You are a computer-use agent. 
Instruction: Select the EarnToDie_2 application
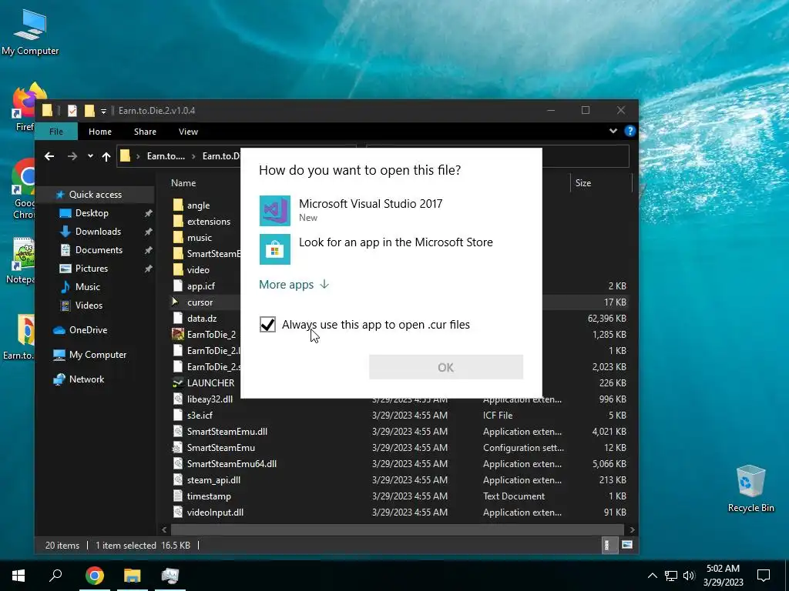211,334
